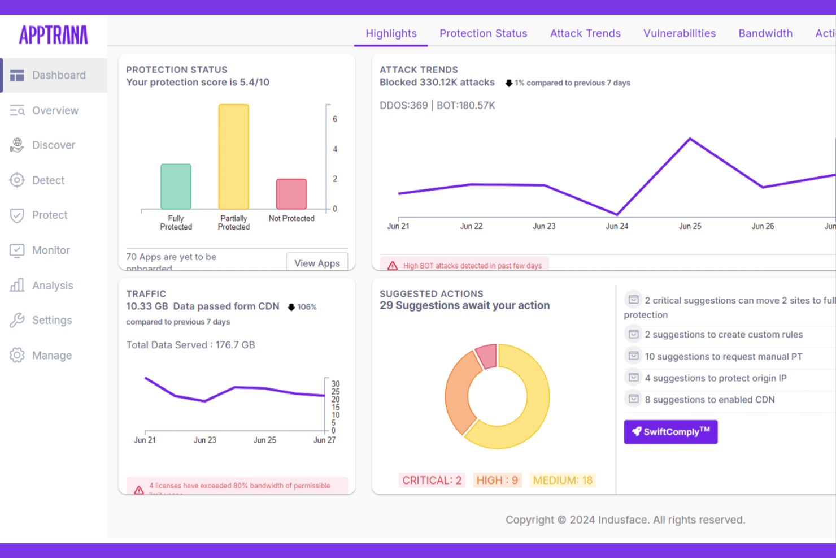Switch to the Protection Status tab

coord(483,33)
